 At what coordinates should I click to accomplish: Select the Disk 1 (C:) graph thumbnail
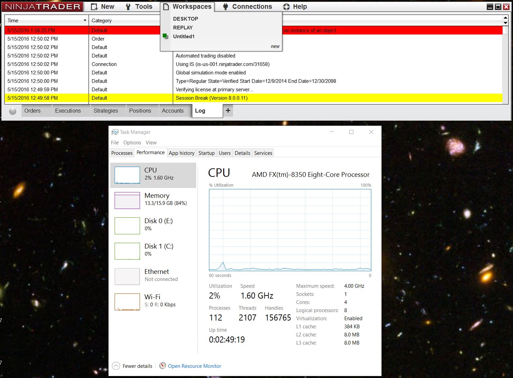tap(127, 251)
